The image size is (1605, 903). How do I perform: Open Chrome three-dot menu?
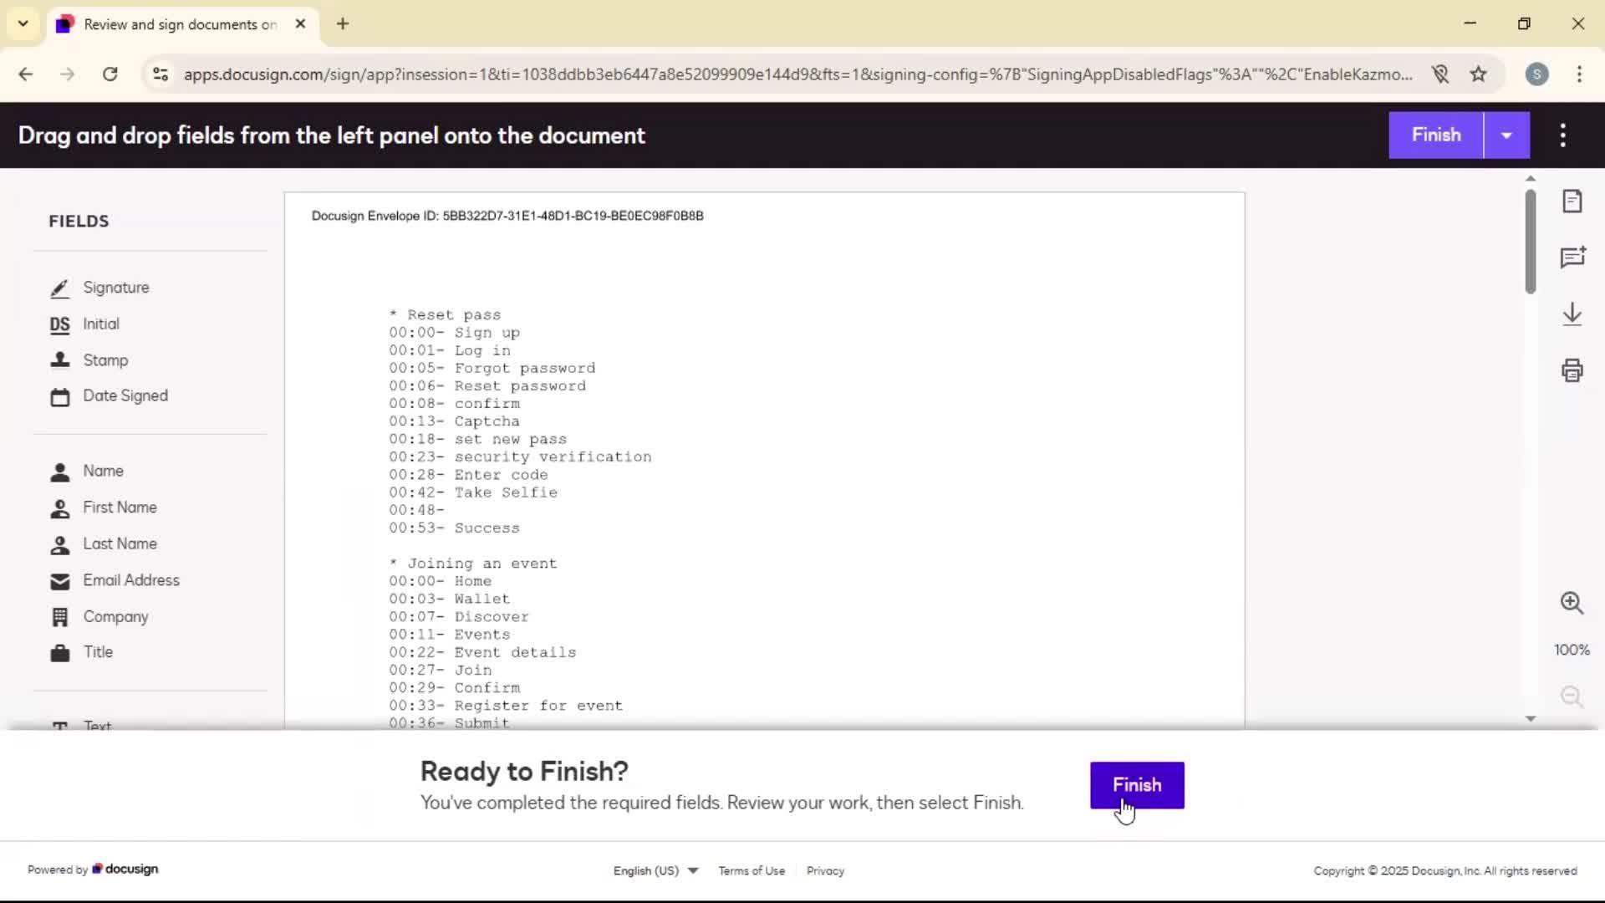[x=1579, y=74]
